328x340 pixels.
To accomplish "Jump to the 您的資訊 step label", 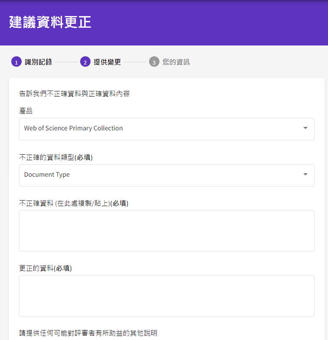I will pyautogui.click(x=176, y=62).
